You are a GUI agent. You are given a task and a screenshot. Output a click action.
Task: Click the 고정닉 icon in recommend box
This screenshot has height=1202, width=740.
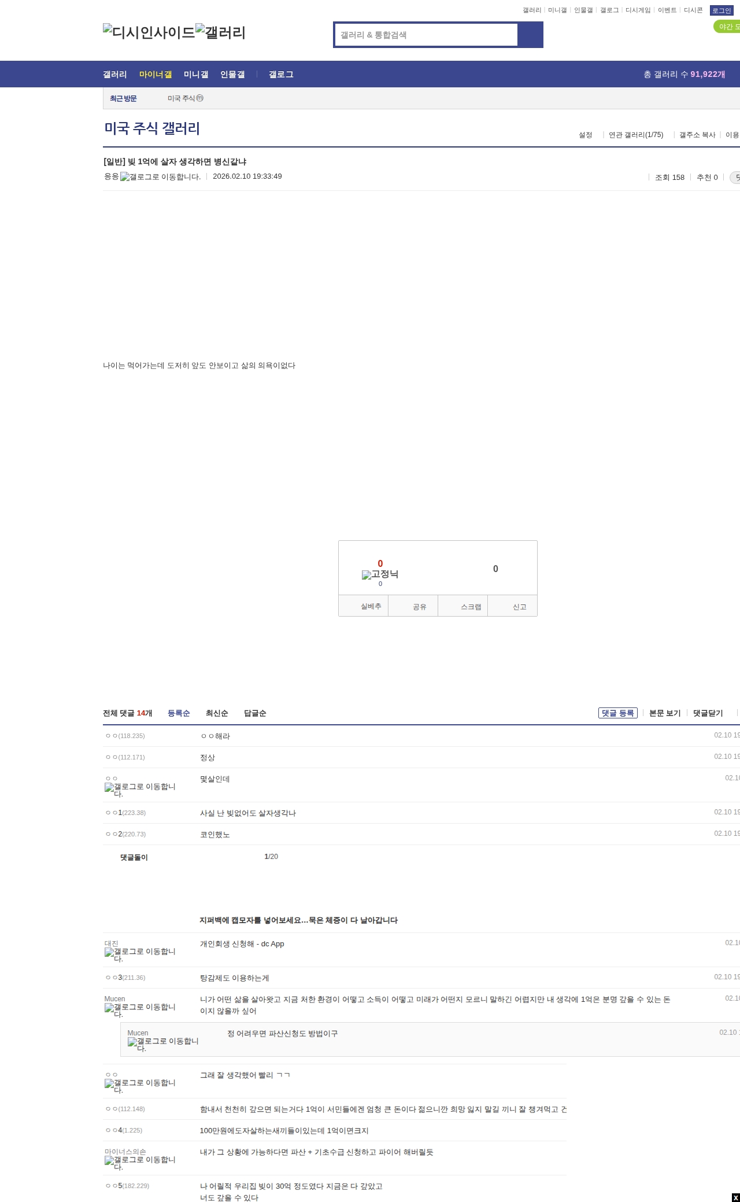click(380, 574)
